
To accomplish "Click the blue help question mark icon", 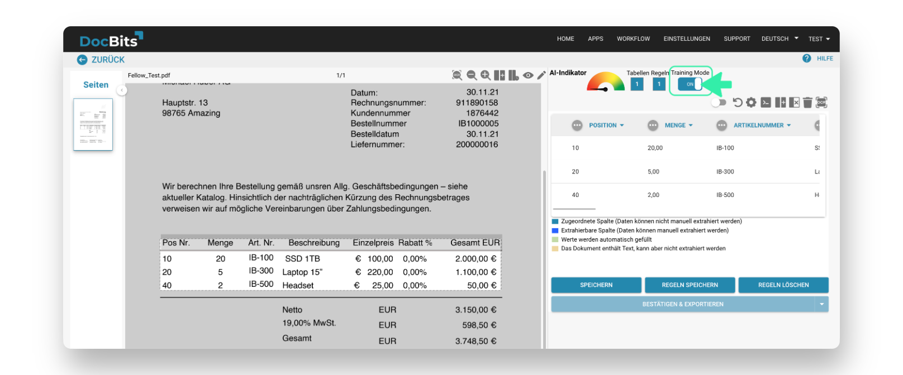I will pyautogui.click(x=806, y=59).
